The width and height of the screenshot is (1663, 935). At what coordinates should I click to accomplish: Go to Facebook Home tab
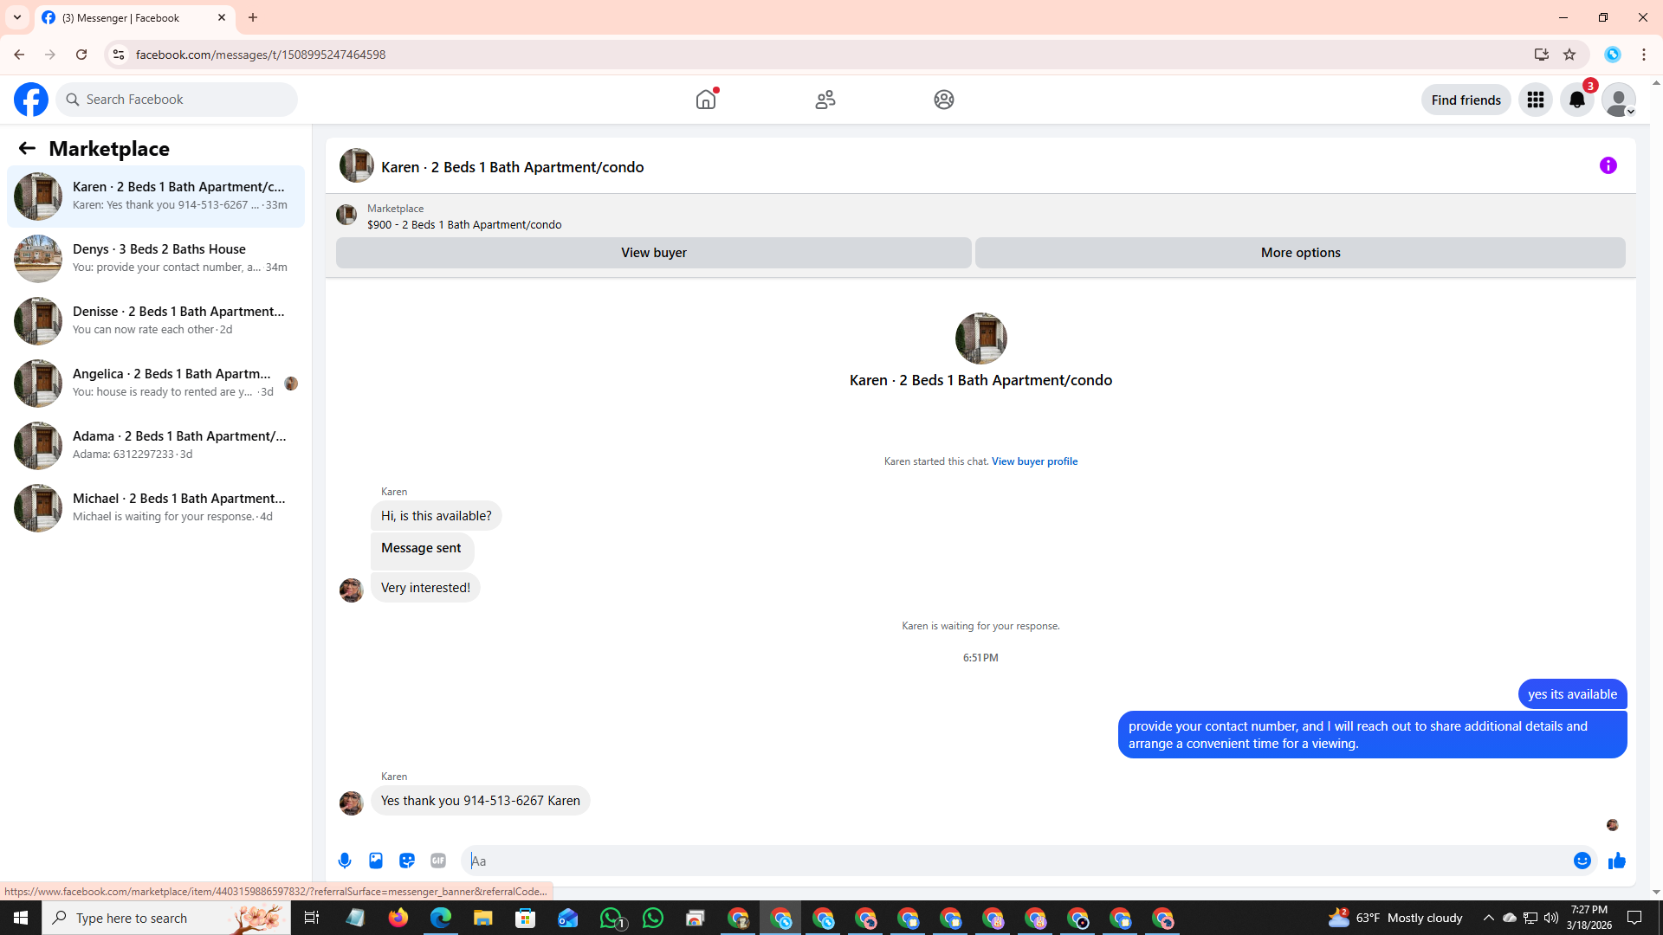click(x=706, y=100)
